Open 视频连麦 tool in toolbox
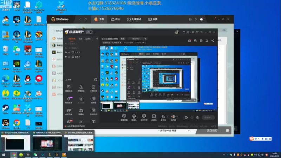 (x=68, y=100)
